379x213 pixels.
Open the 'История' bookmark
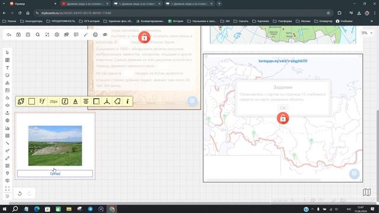[x=176, y=21]
